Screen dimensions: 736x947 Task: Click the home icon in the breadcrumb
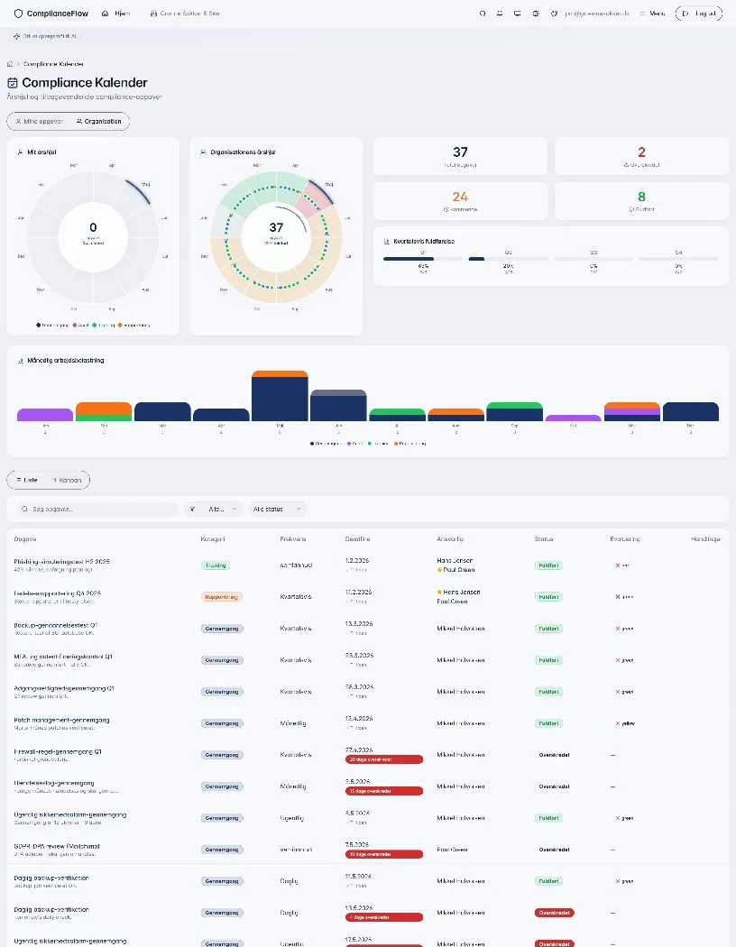click(10, 64)
